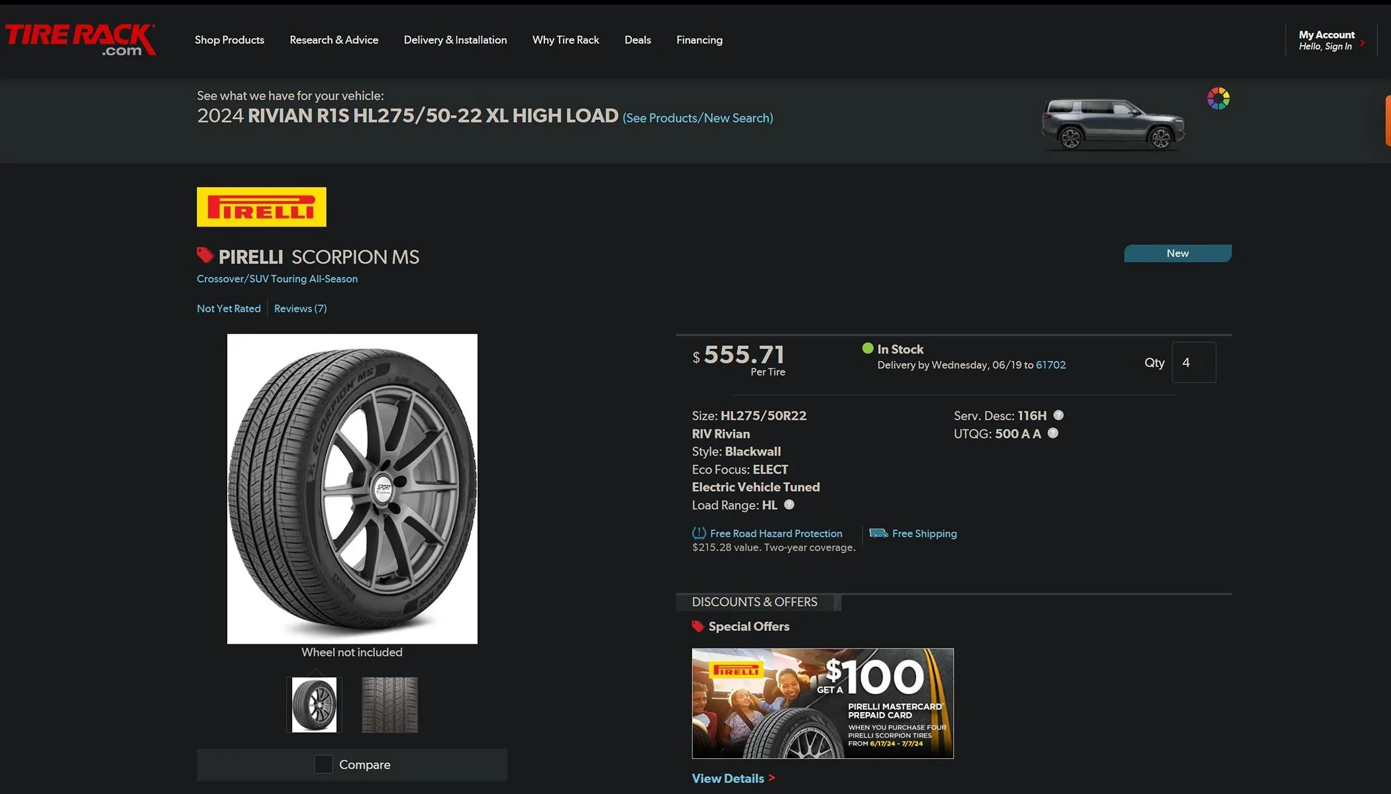This screenshot has width=1391, height=794.
Task: Click Free Road Hazard Protection link
Action: click(x=776, y=533)
